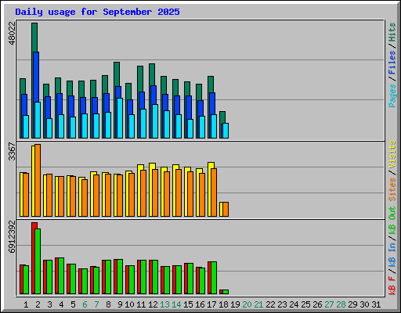Click the cyan Pages bar for day 12
Viewport: 401px width, 313px height.
click(x=155, y=121)
